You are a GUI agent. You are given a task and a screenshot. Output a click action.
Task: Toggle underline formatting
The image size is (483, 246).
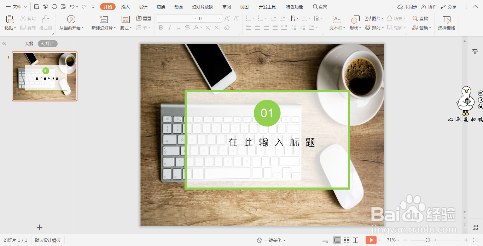[178, 27]
